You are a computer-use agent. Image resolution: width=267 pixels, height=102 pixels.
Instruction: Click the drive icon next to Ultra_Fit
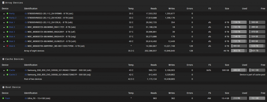pyautogui.click(x=26, y=98)
